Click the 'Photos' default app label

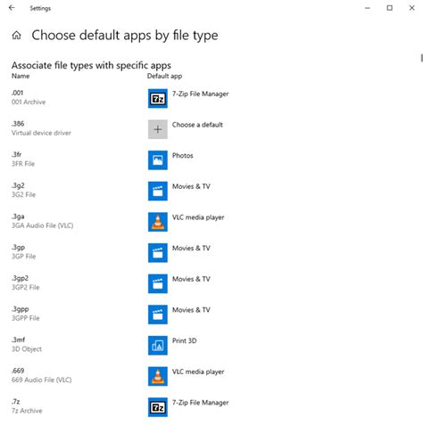(182, 156)
